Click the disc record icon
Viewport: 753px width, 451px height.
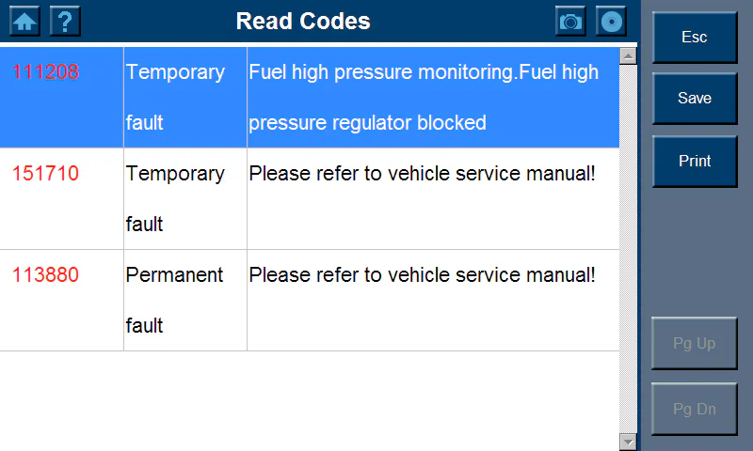612,21
